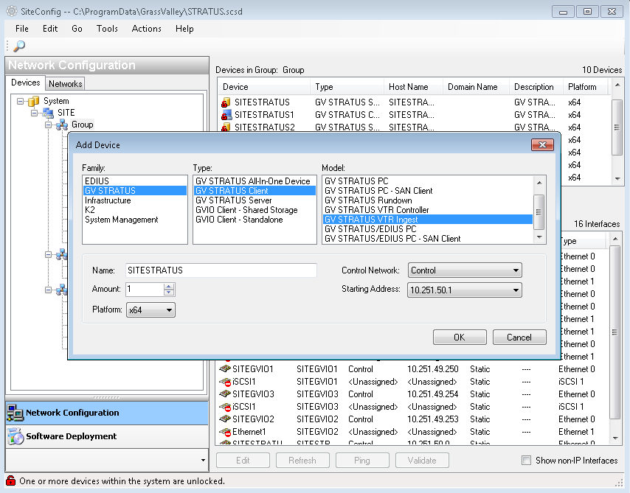Screen dimensions: 630x493
Task: Click the Ethernet1 unassigned interface icon
Action: point(224,432)
